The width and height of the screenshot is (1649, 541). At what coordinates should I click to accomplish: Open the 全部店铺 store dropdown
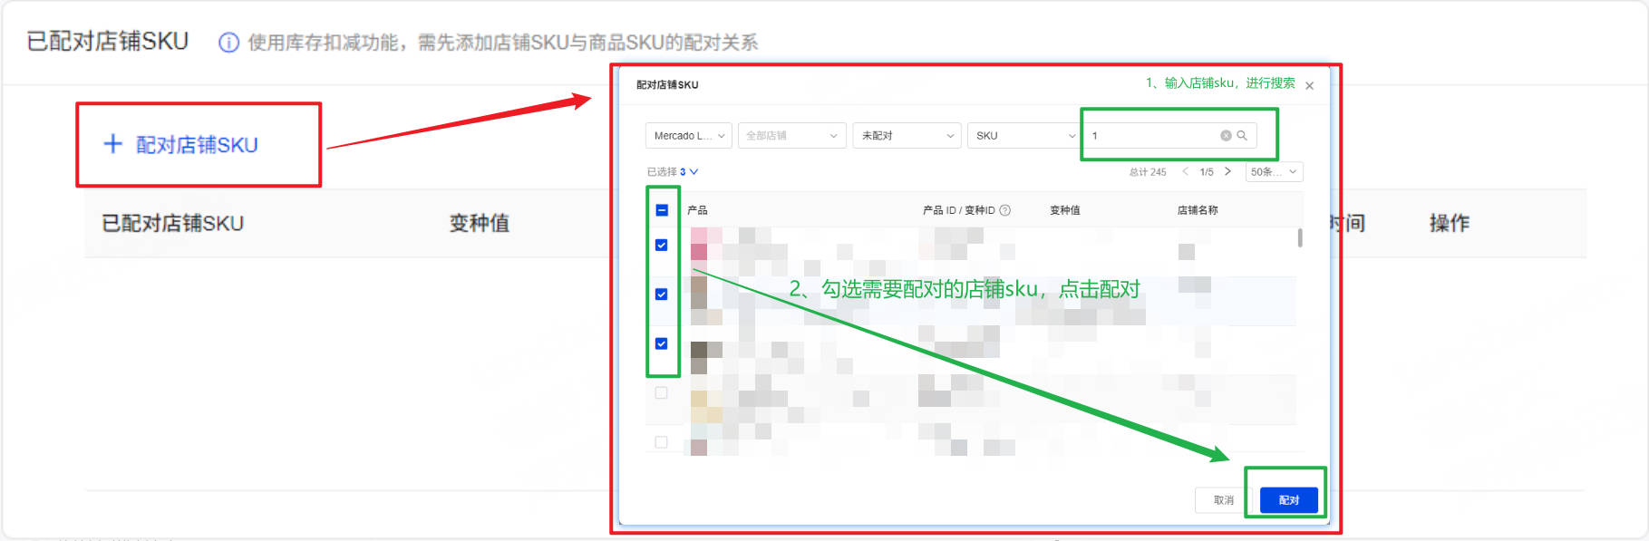(791, 136)
